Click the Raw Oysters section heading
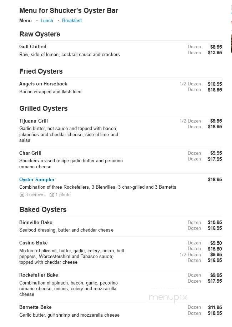Viewport: 232px width, 327px height. 39,34
